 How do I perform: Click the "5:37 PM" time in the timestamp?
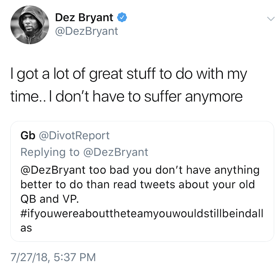click(74, 257)
